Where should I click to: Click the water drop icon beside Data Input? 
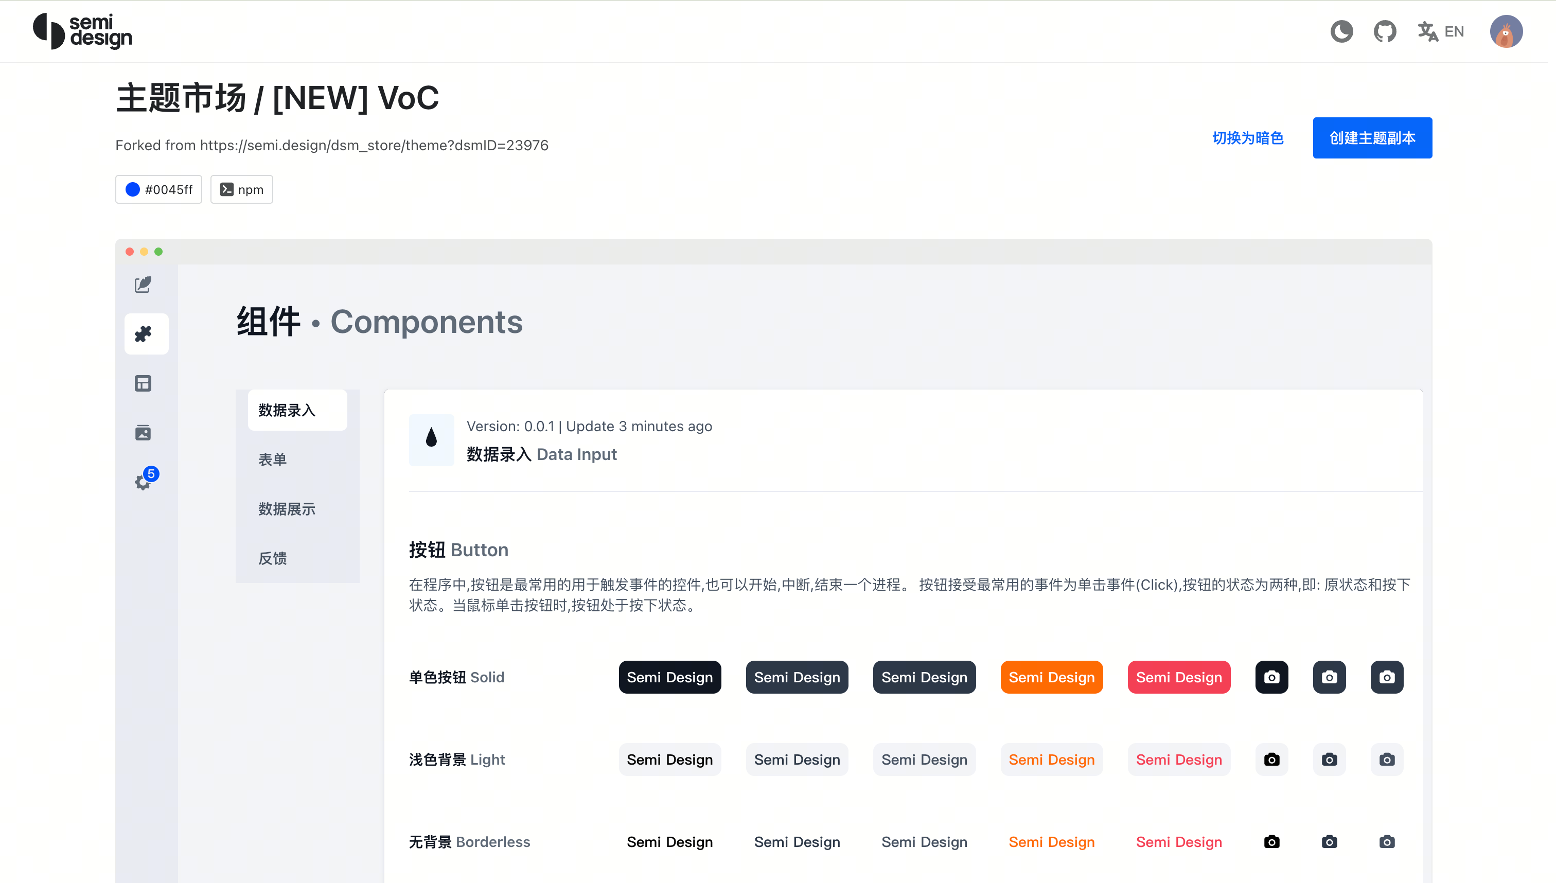431,439
